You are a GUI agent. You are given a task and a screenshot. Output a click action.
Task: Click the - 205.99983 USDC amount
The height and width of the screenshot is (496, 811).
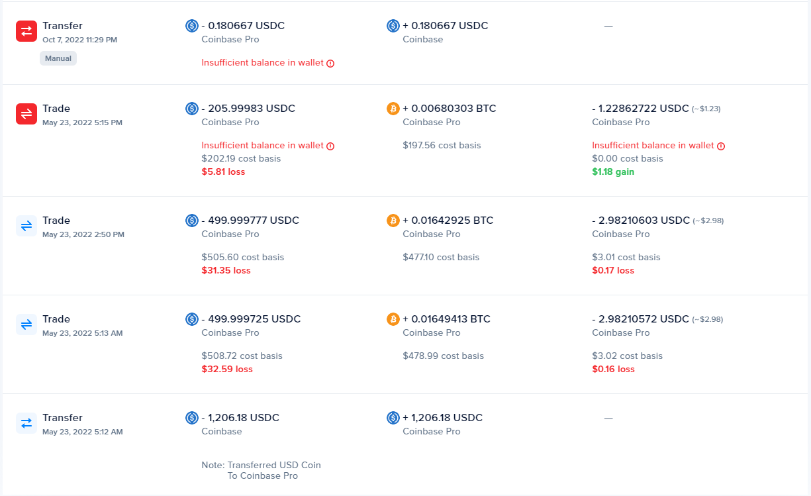248,109
